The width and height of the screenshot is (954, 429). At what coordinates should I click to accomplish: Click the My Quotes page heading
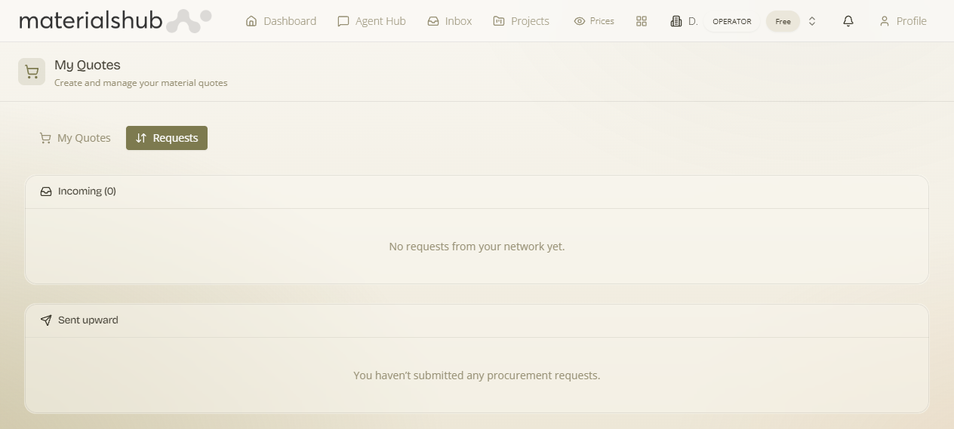[x=88, y=65]
